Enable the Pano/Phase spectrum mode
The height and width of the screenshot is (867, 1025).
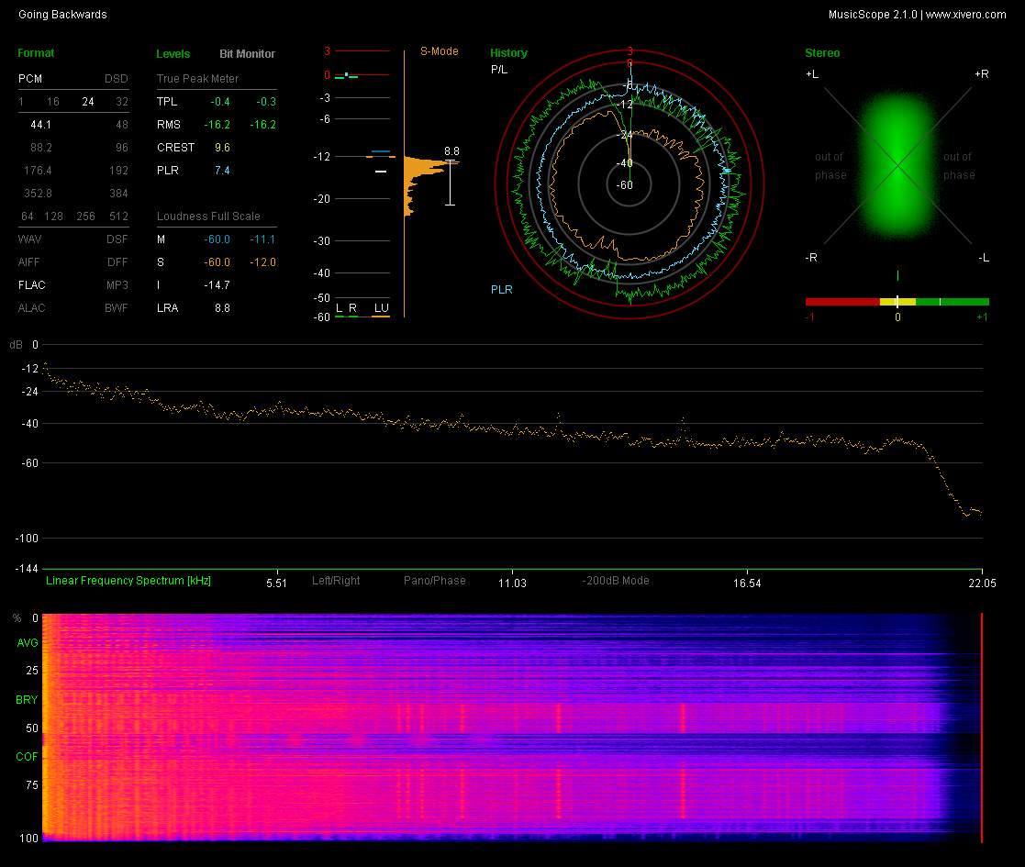tap(434, 581)
